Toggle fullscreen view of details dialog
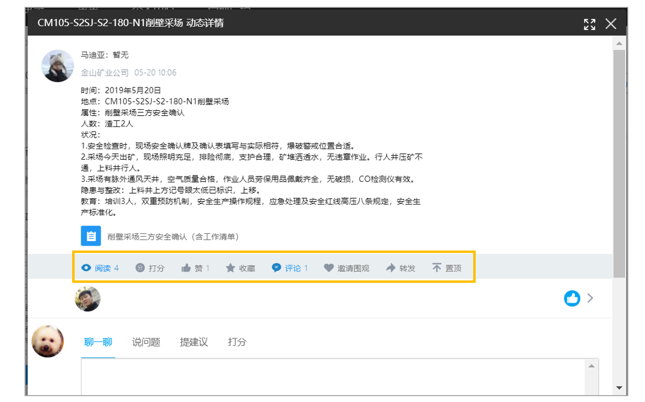645x402 pixels. point(590,24)
